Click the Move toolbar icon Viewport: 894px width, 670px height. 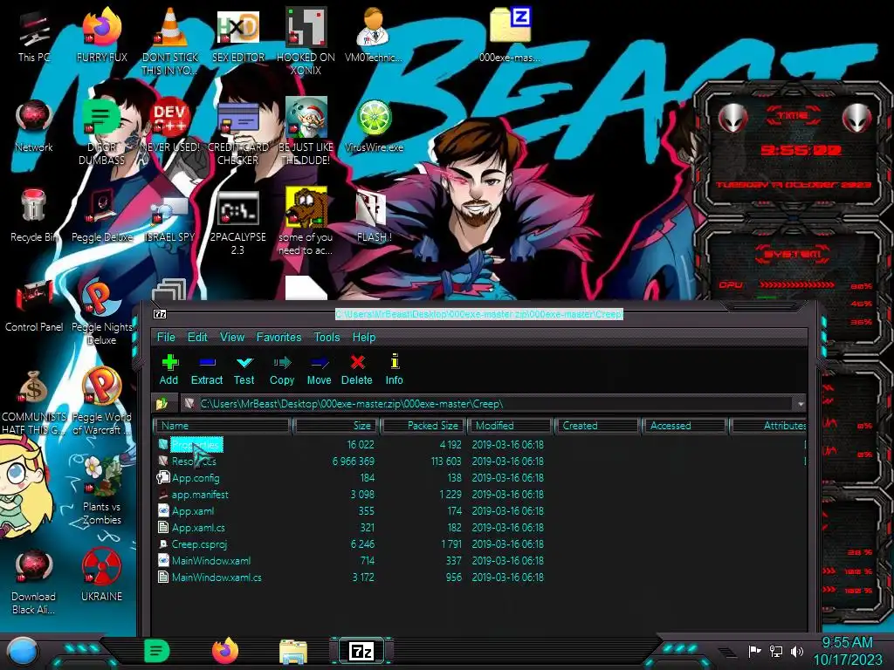[x=319, y=369]
